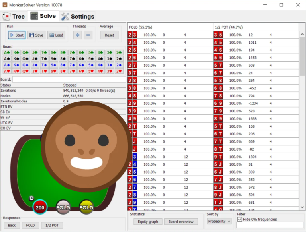Screen dimensions: 306x232
Task: Select the red-blue 29 fold row
Action: [x=170, y=203]
